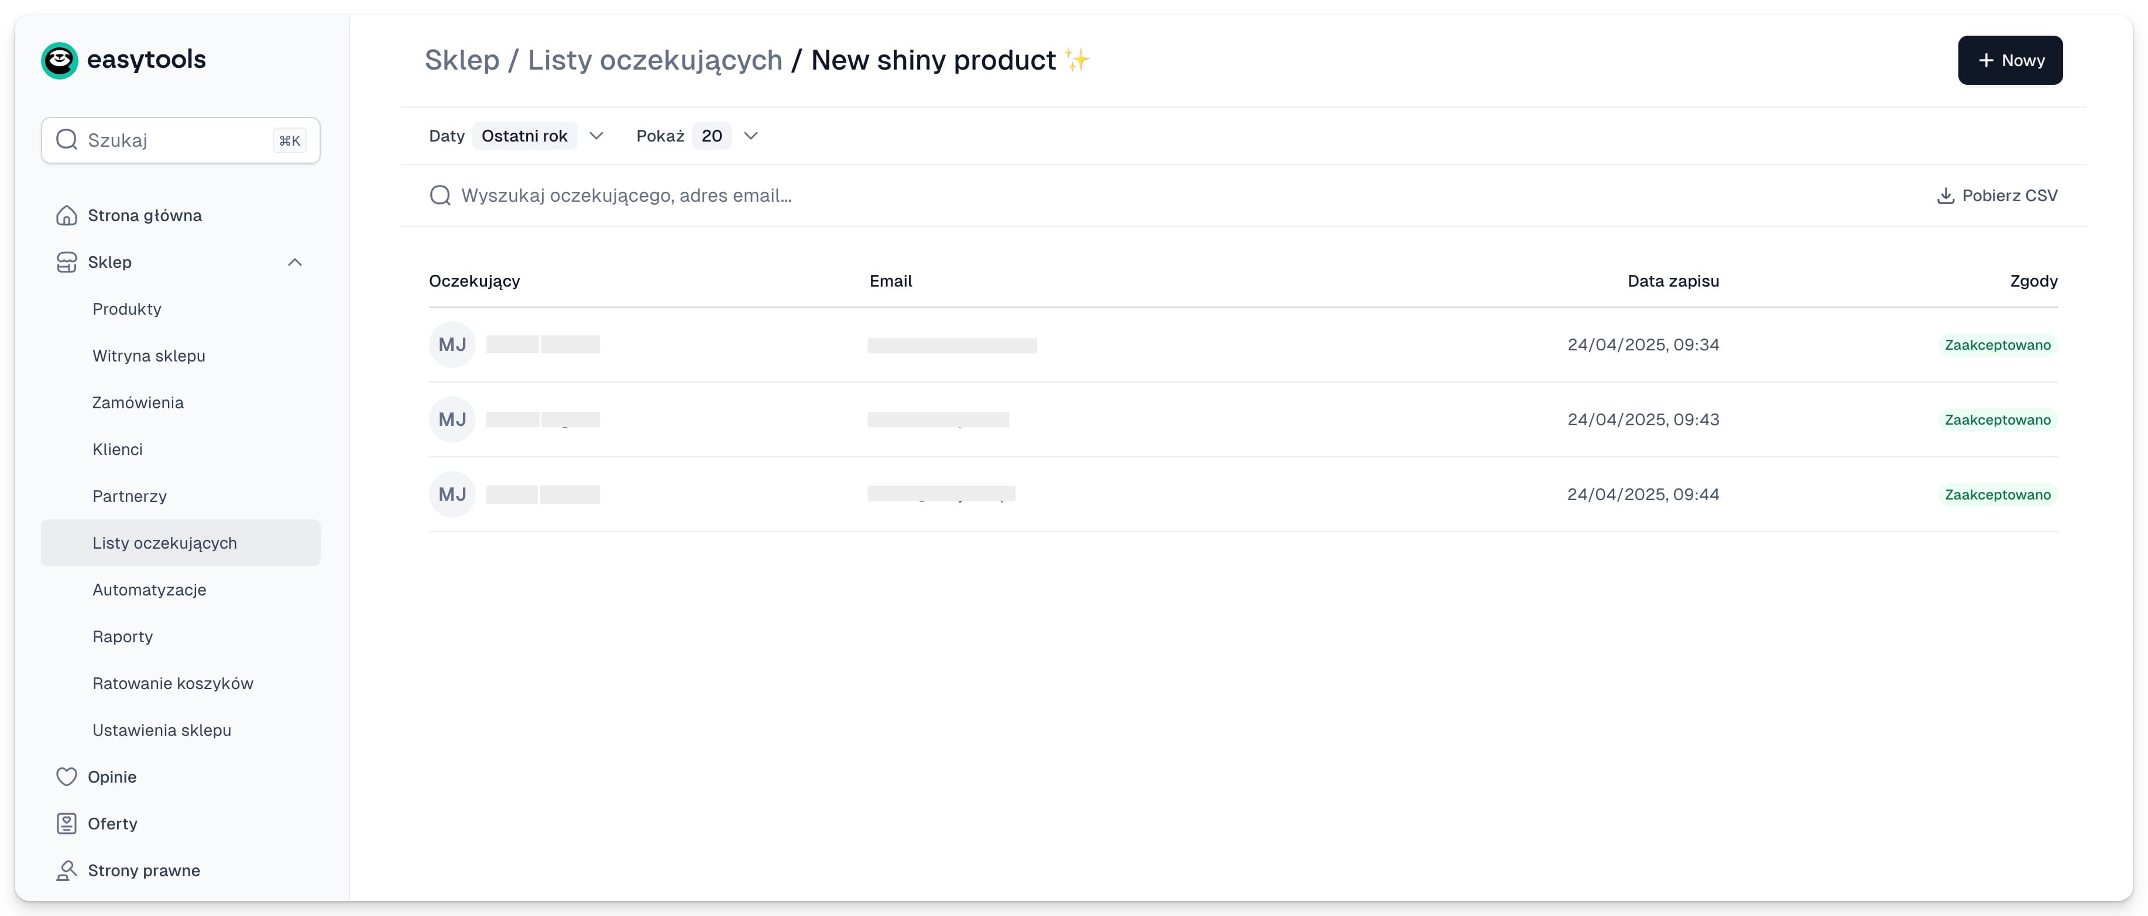The image size is (2148, 916).
Task: Click the date 24/04/2025, 09:44
Action: click(x=1643, y=495)
